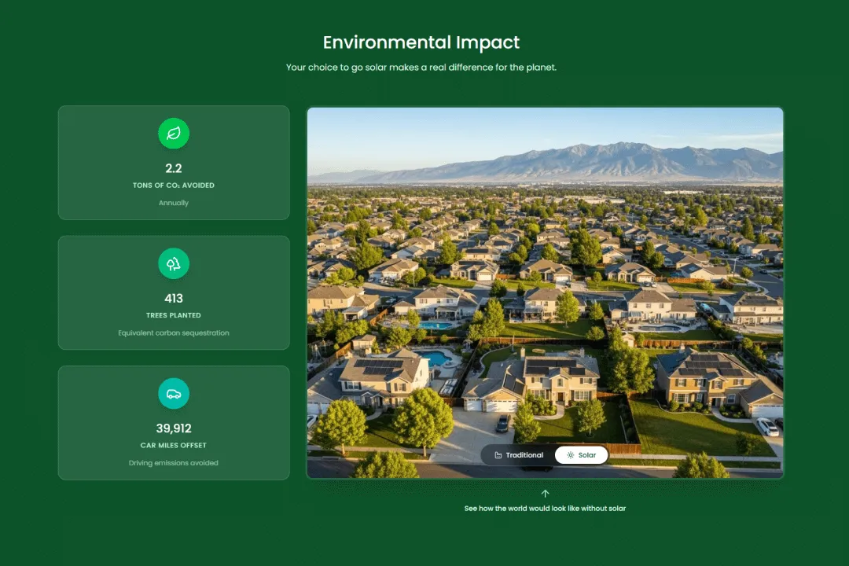The image size is (849, 566).
Task: Click the Environmental Impact heading
Action: (x=421, y=42)
